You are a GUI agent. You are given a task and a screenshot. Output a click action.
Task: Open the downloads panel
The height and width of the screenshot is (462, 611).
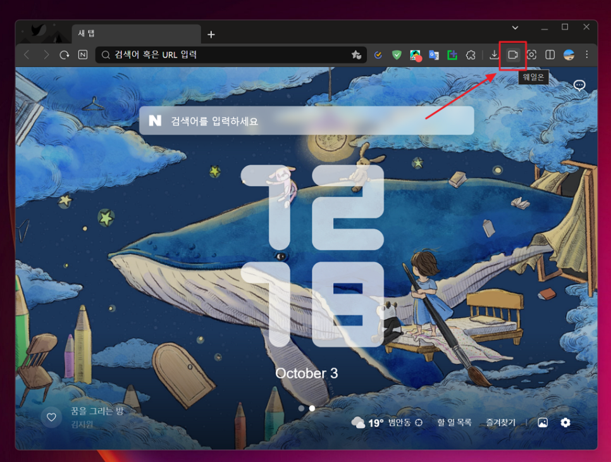point(494,55)
